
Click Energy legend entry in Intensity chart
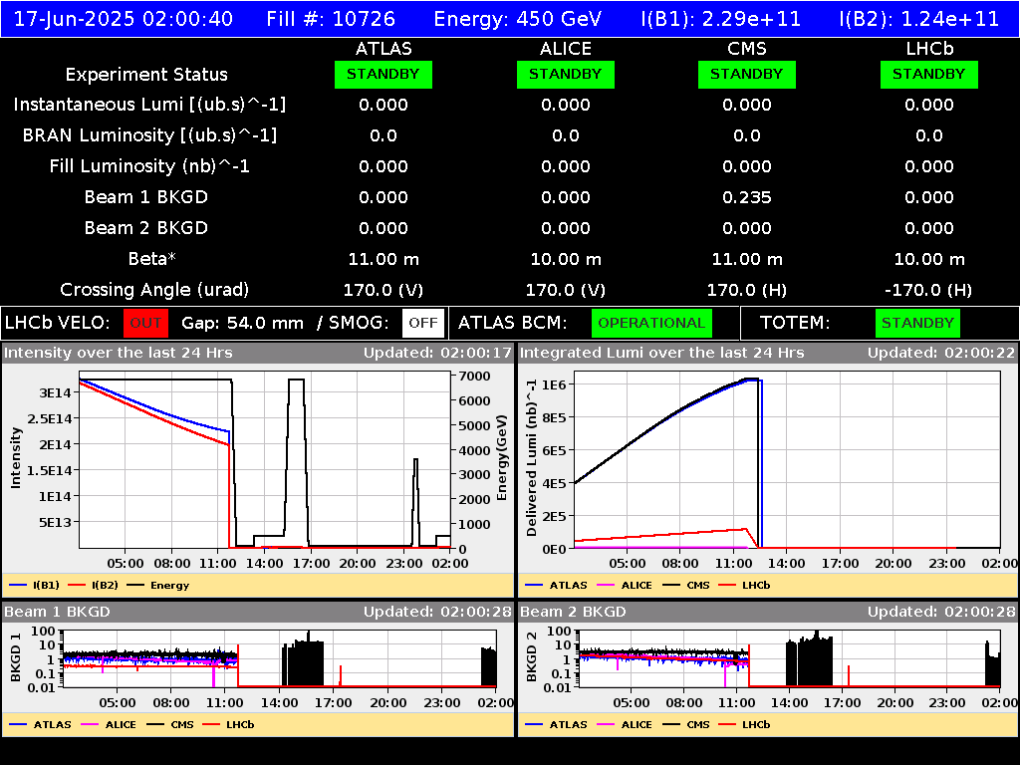click(158, 585)
